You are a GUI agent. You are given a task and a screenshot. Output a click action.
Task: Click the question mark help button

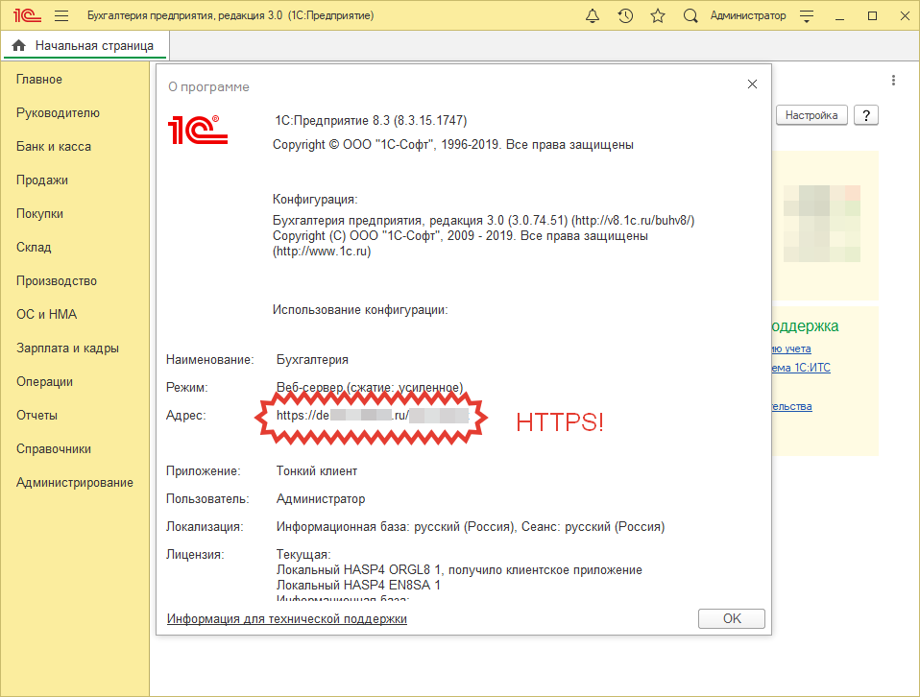(865, 115)
